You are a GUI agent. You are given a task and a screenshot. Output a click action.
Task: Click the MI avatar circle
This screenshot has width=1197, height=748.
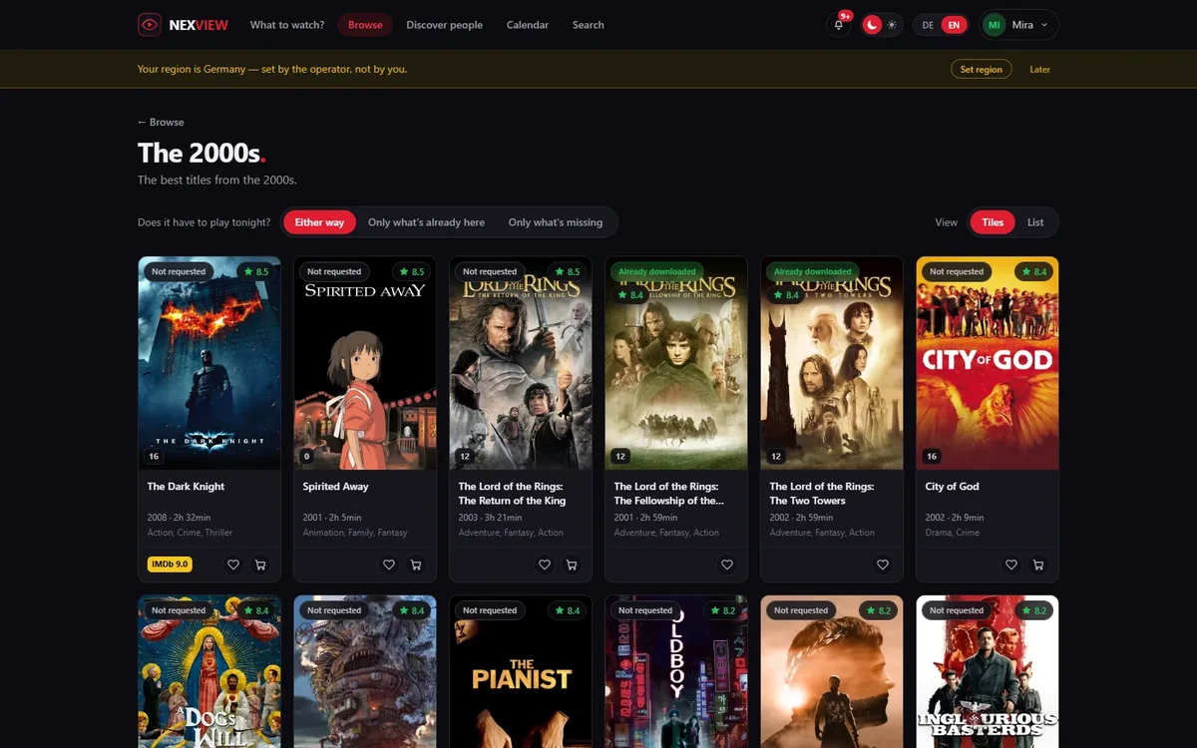coord(995,25)
